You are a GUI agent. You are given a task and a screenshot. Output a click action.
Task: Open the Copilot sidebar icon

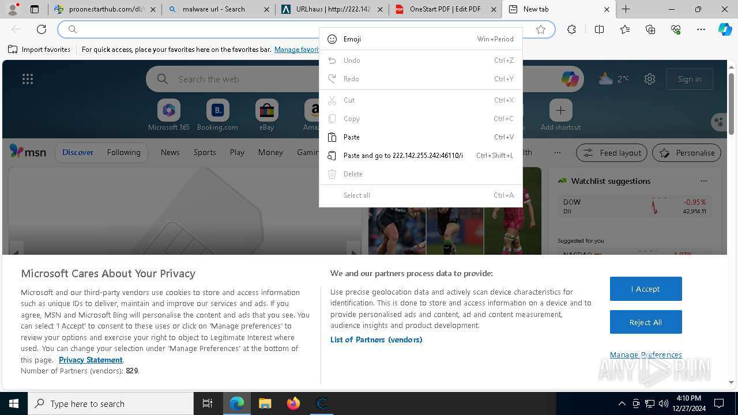(x=725, y=29)
